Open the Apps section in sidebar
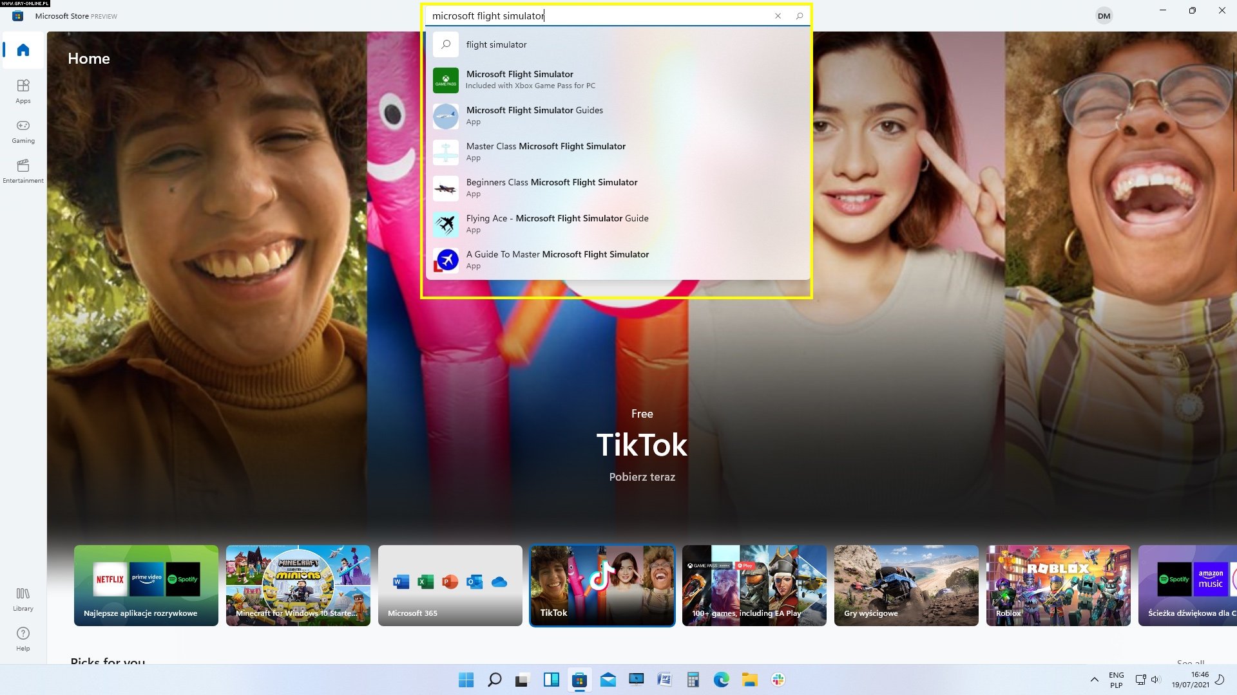1237x695 pixels. (x=23, y=91)
